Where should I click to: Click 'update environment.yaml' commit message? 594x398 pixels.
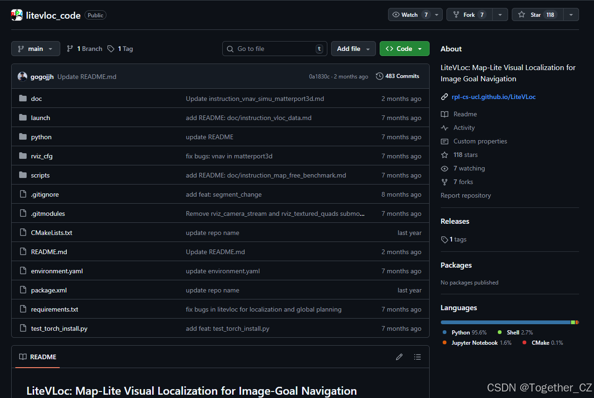tap(223, 271)
